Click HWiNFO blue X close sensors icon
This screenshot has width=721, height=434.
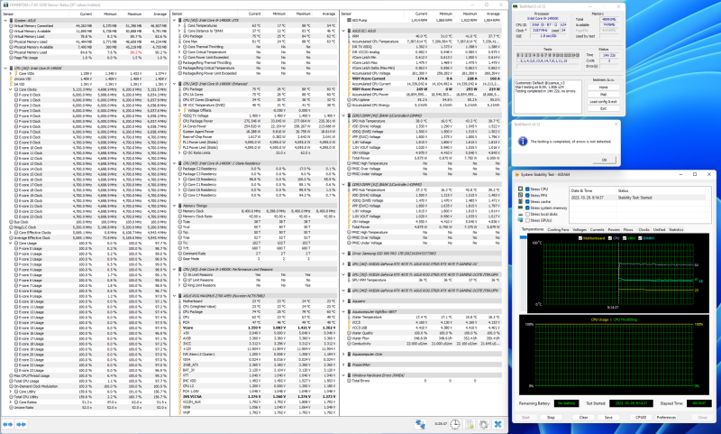point(497,424)
